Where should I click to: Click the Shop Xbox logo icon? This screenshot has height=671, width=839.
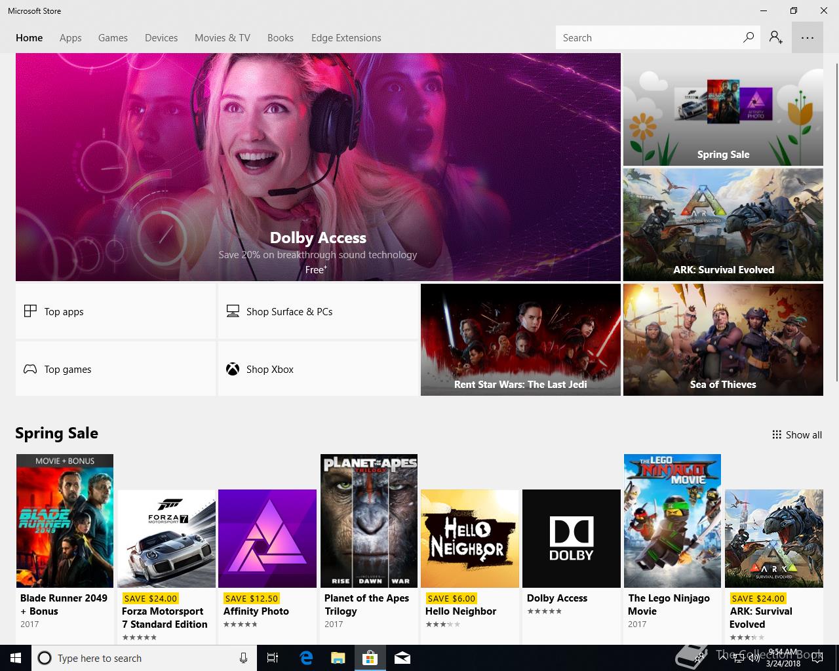pos(233,369)
